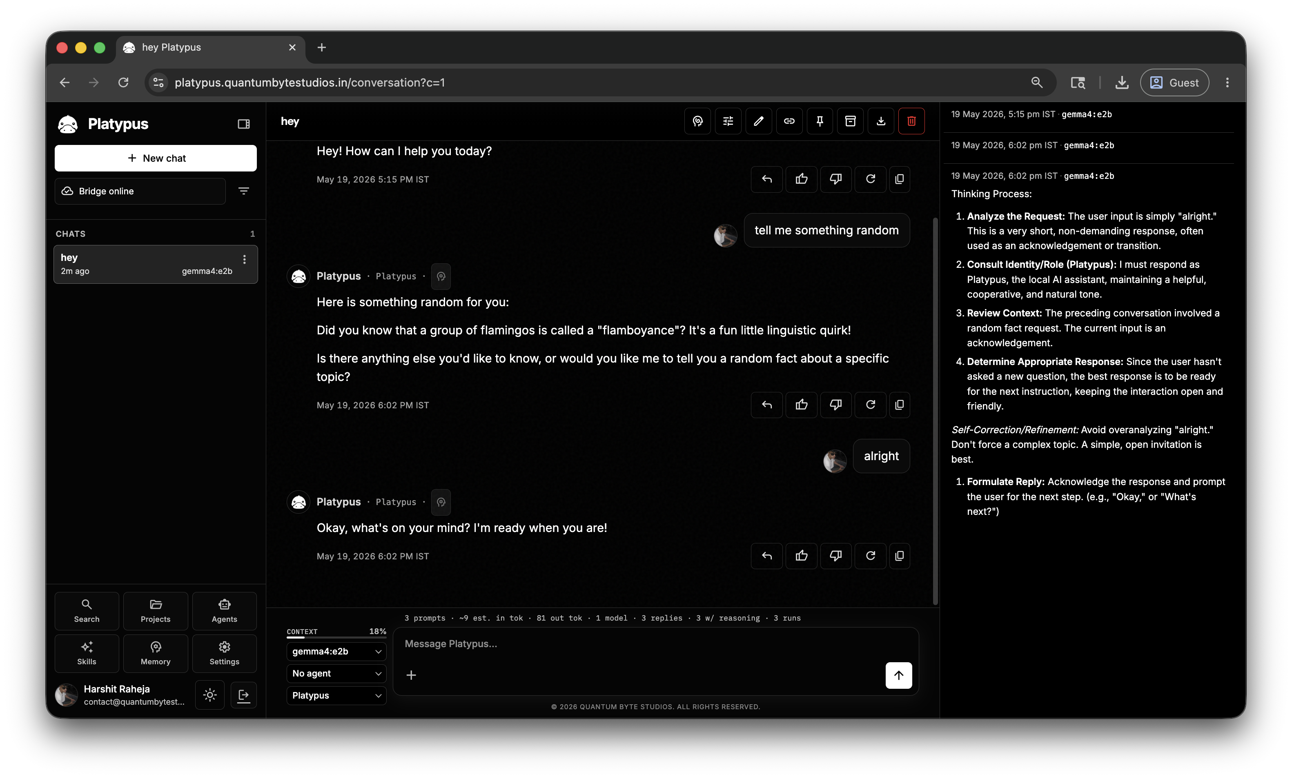1292x779 pixels.
Task: Click the browser reload button
Action: [x=123, y=82]
